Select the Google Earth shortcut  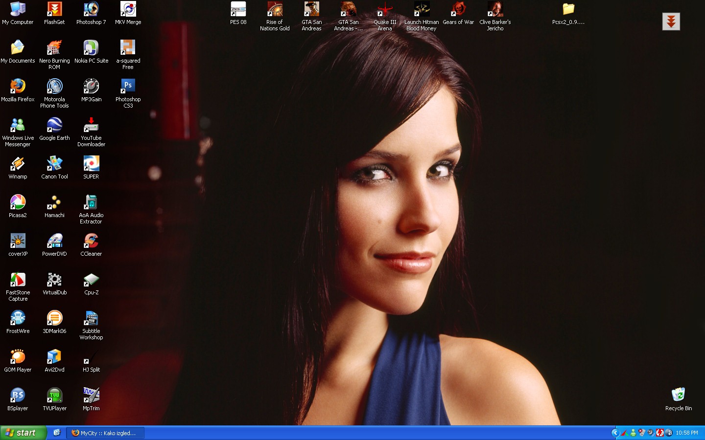pyautogui.click(x=54, y=130)
